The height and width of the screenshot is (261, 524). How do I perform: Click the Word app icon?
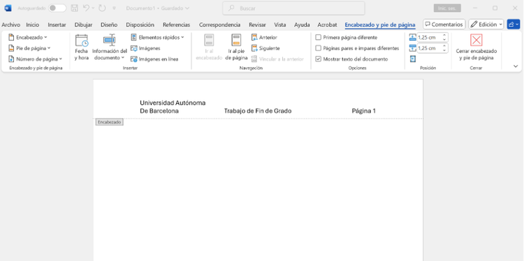(8, 8)
